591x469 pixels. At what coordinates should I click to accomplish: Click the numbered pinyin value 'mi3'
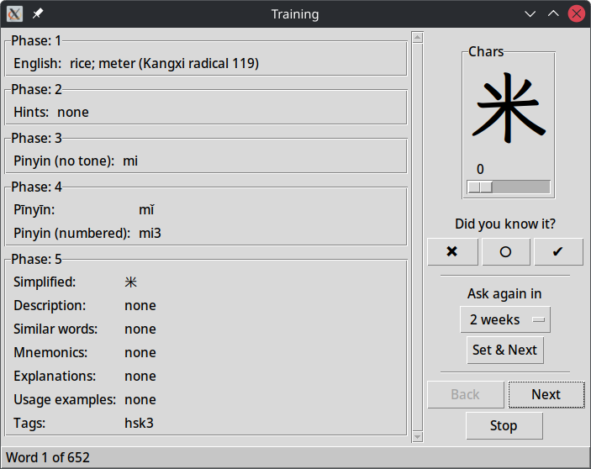[x=150, y=233]
